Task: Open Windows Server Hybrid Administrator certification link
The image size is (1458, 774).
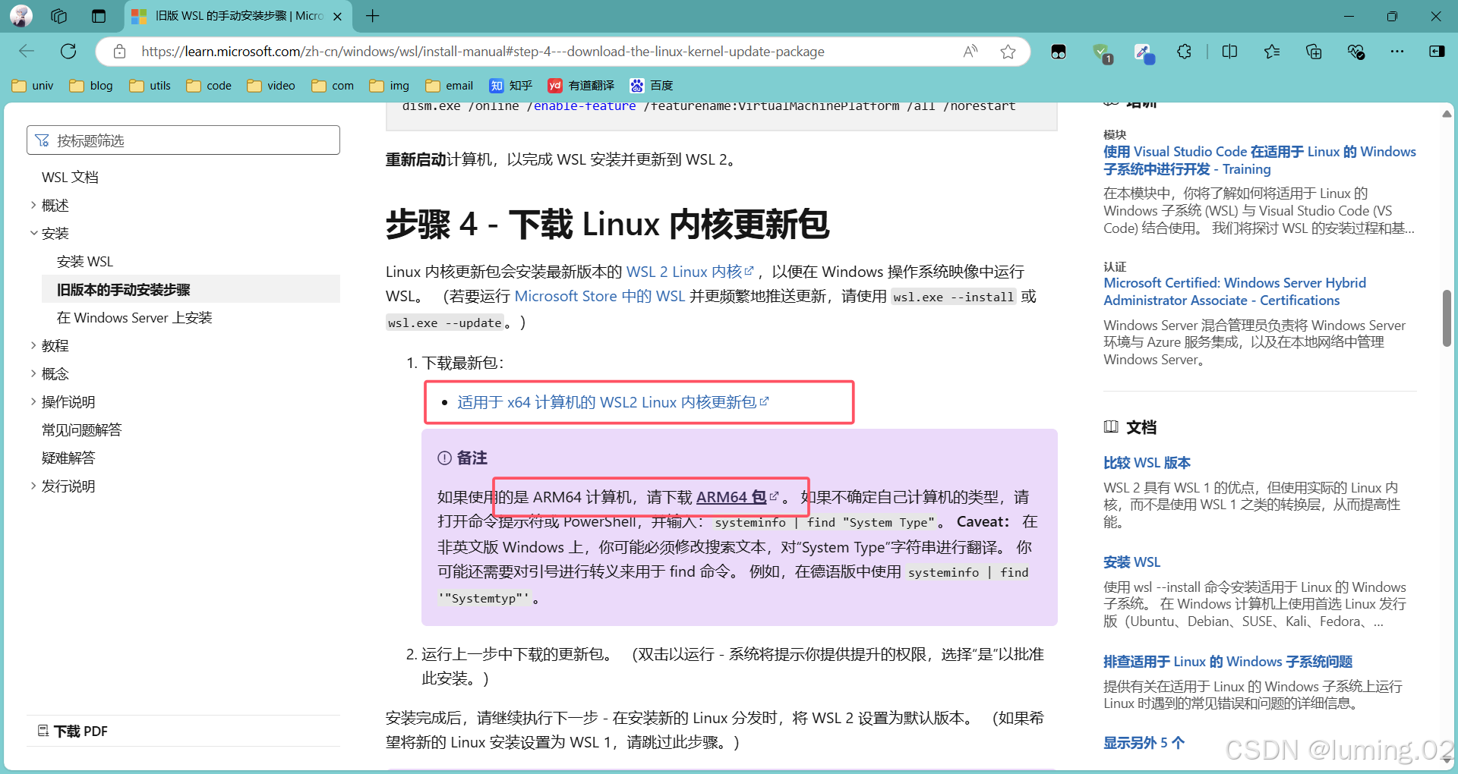Action: click(x=1235, y=291)
